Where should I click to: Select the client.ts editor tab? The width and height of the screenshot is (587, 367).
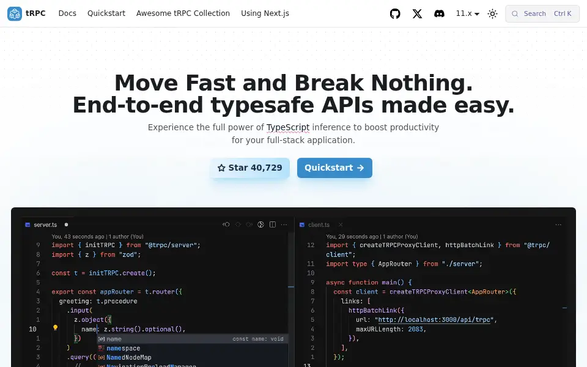point(319,224)
